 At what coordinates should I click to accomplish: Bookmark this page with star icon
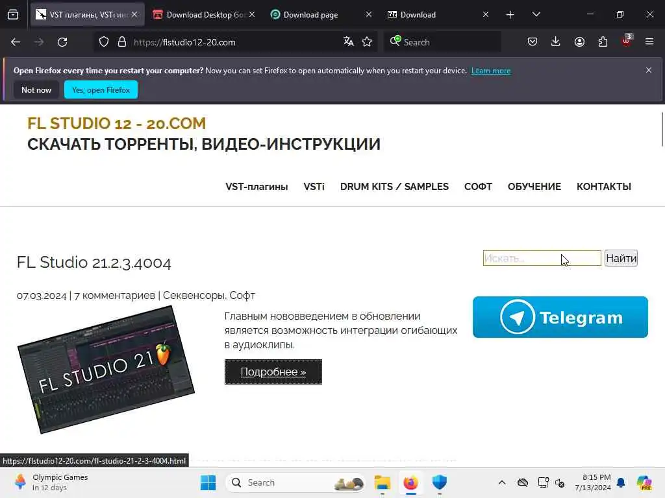click(x=367, y=42)
